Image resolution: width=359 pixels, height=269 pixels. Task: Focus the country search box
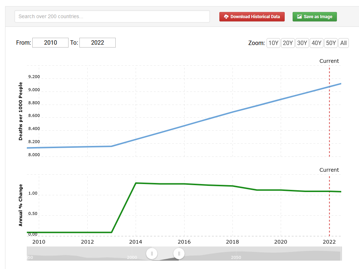[x=112, y=16]
